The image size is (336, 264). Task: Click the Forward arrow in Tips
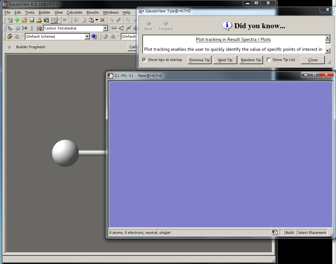tap(166, 26)
